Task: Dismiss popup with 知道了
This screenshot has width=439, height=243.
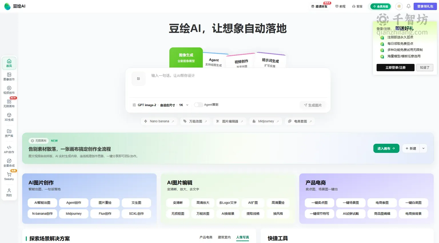Action: click(x=425, y=68)
